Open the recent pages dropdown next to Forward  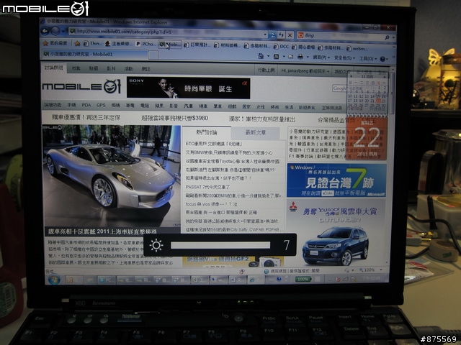tap(63, 31)
